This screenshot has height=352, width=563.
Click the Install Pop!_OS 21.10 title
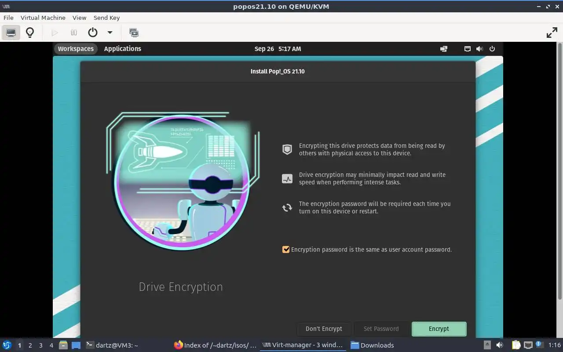pyautogui.click(x=278, y=71)
